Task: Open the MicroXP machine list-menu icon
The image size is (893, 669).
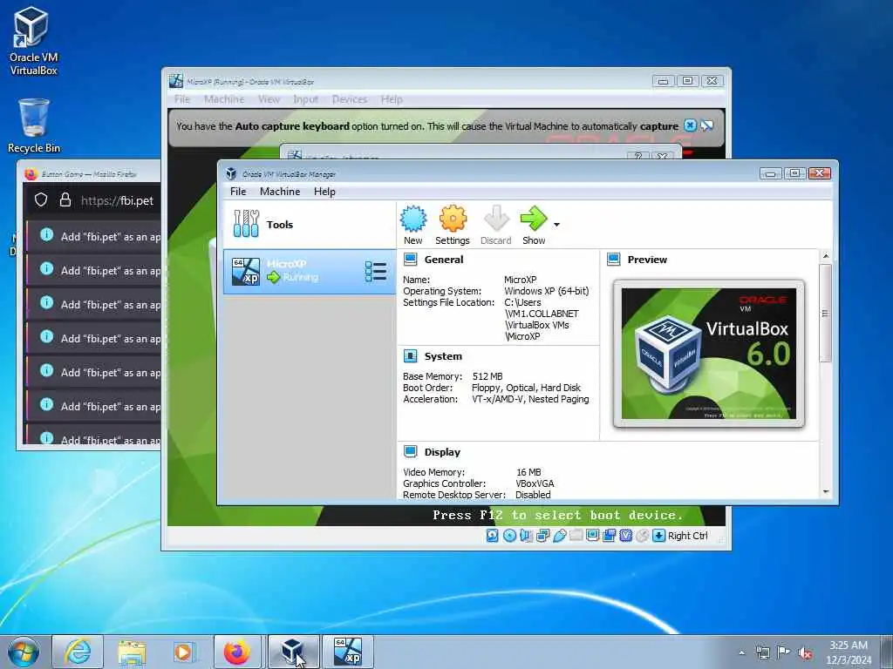Action: [376, 272]
